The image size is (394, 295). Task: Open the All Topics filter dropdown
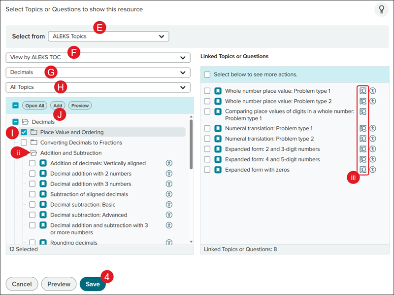[98, 87]
